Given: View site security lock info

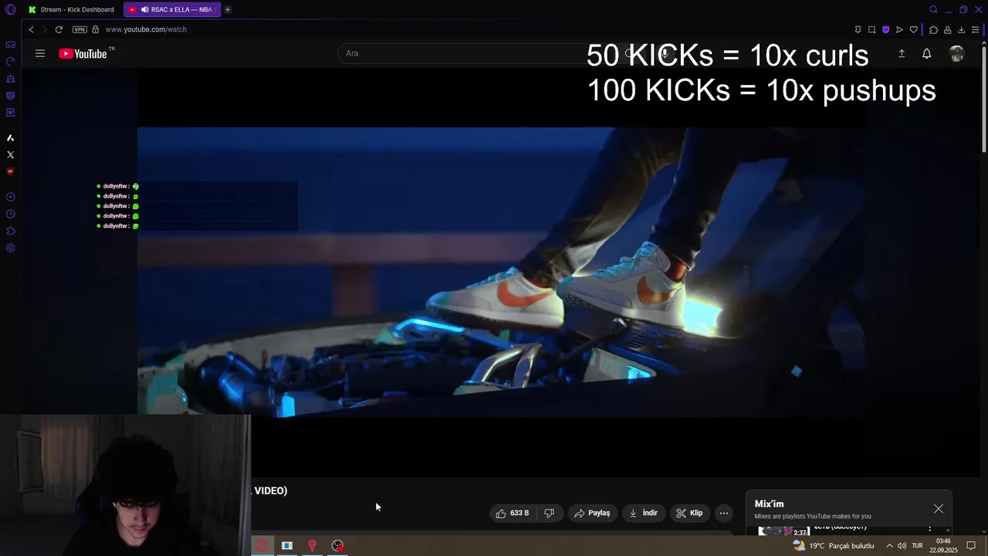Looking at the screenshot, I should 96,29.
